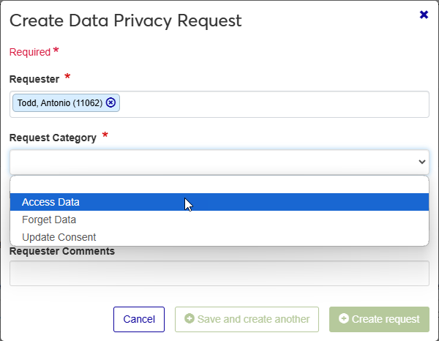Select Update Consent request category
This screenshot has height=341, width=439.
pos(59,237)
